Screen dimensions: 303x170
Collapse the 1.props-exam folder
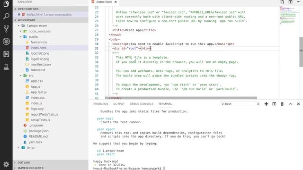click(x=18, y=25)
